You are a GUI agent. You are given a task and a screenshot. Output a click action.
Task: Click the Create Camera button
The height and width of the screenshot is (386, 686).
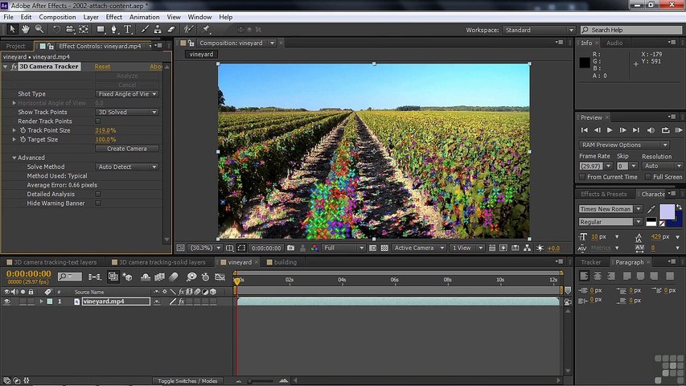(127, 149)
